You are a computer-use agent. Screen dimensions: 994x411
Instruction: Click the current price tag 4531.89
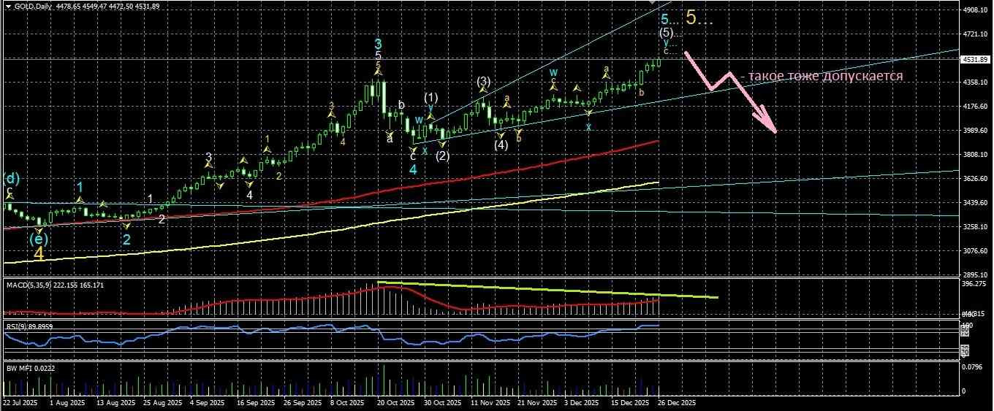coord(977,59)
